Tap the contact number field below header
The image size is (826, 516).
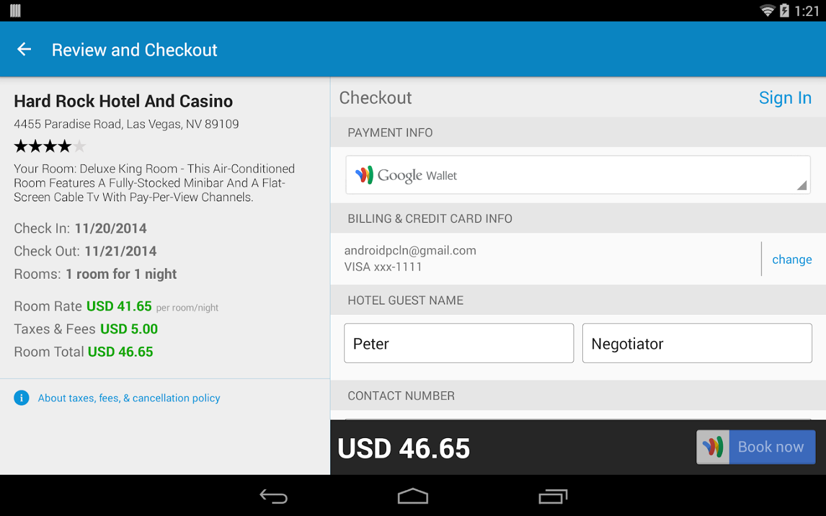click(578, 417)
